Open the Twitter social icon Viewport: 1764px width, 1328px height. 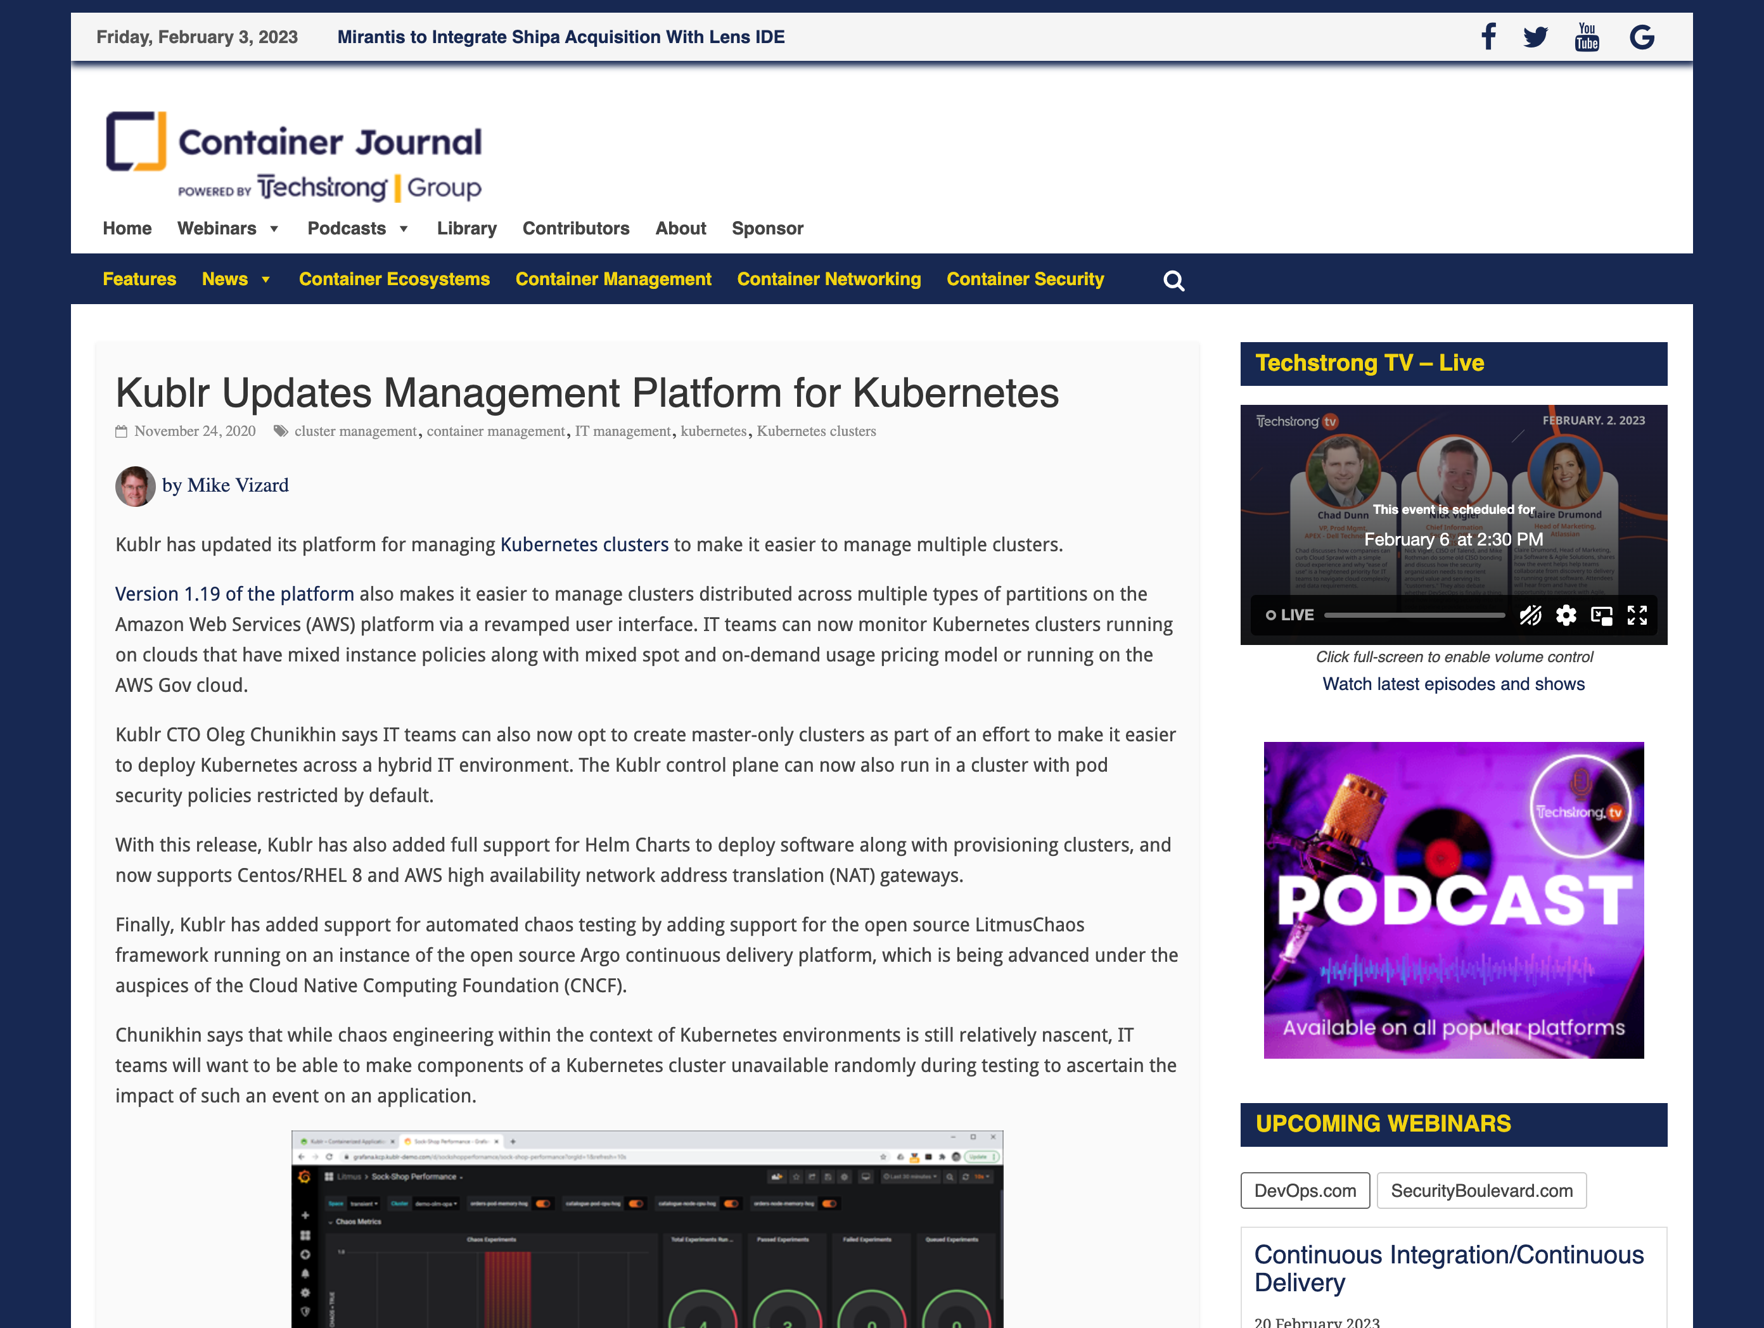coord(1535,37)
